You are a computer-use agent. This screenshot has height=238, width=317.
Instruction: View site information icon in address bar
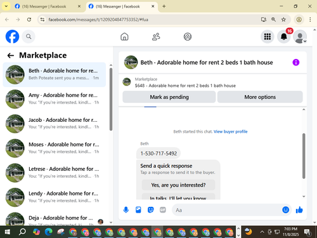[x=42, y=20]
